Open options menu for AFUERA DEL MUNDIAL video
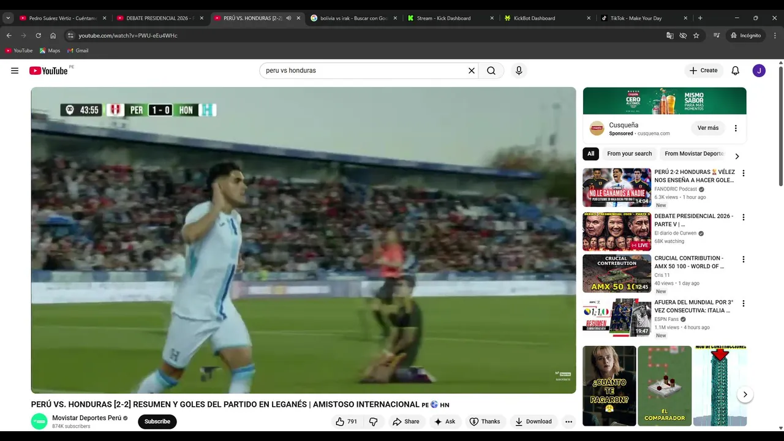 click(x=744, y=304)
